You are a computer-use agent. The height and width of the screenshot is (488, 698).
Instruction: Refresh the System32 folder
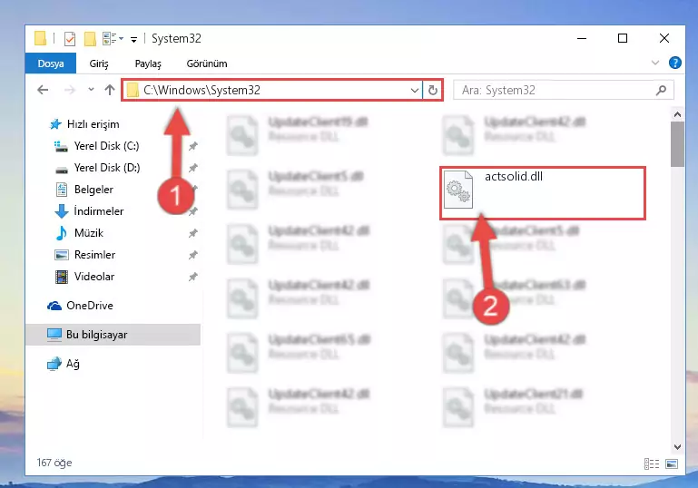point(433,91)
